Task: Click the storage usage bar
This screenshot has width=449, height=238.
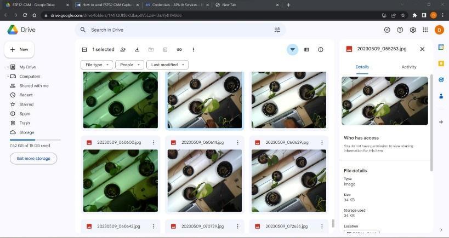Action: (35, 140)
